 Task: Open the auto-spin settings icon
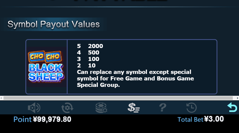[x=67, y=108]
